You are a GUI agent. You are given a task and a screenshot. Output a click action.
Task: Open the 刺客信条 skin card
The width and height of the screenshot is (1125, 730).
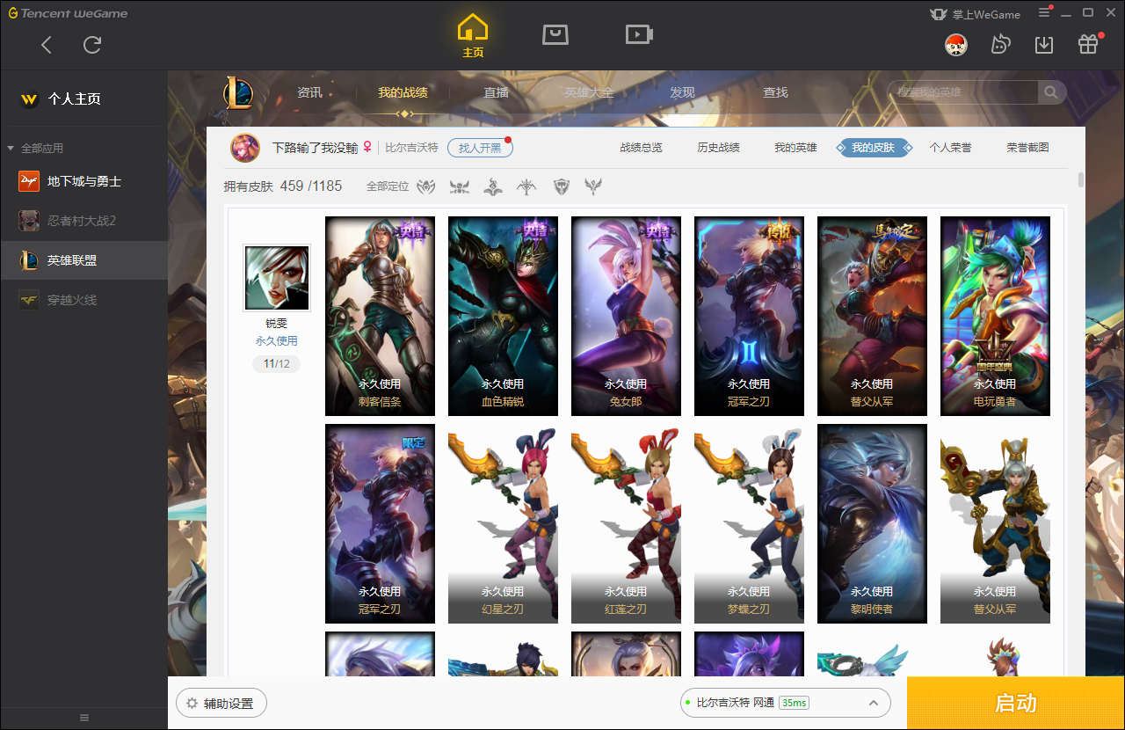(380, 316)
